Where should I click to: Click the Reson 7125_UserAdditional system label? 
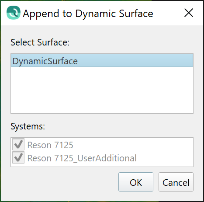point(82,158)
